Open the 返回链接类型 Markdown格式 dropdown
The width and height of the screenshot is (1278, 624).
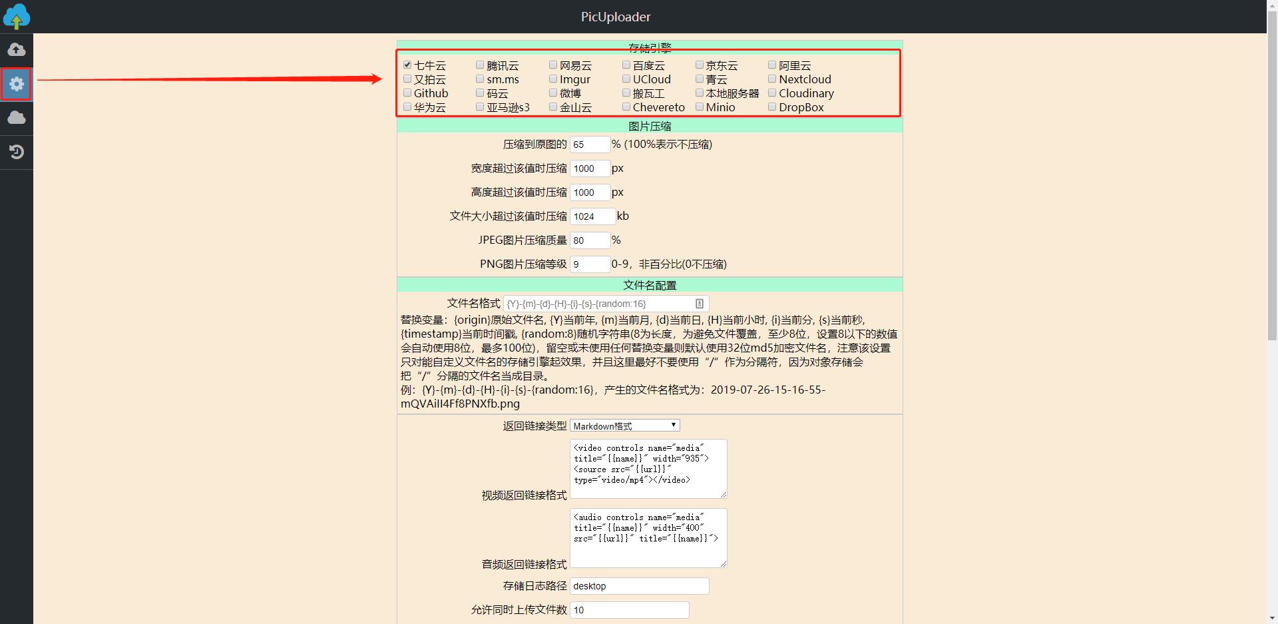pyautogui.click(x=624, y=426)
